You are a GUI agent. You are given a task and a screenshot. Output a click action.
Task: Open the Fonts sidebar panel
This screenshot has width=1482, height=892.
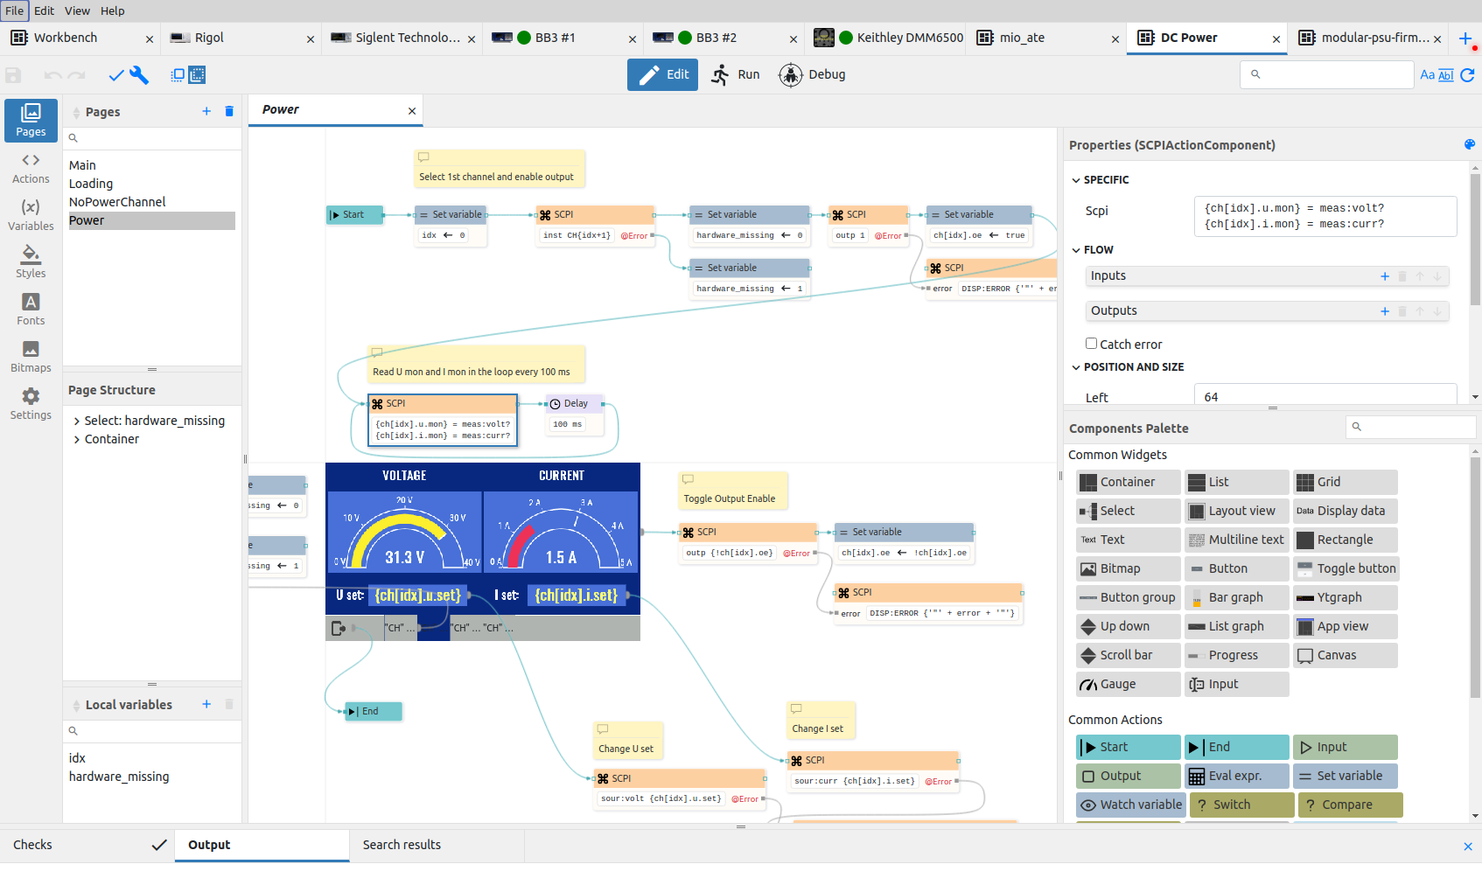31,310
